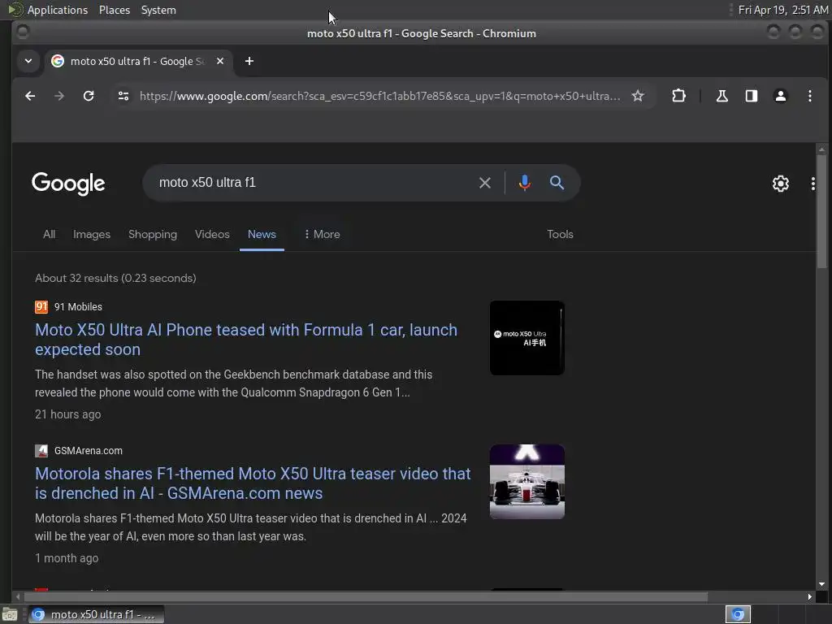Switch to the All results tab

49,234
